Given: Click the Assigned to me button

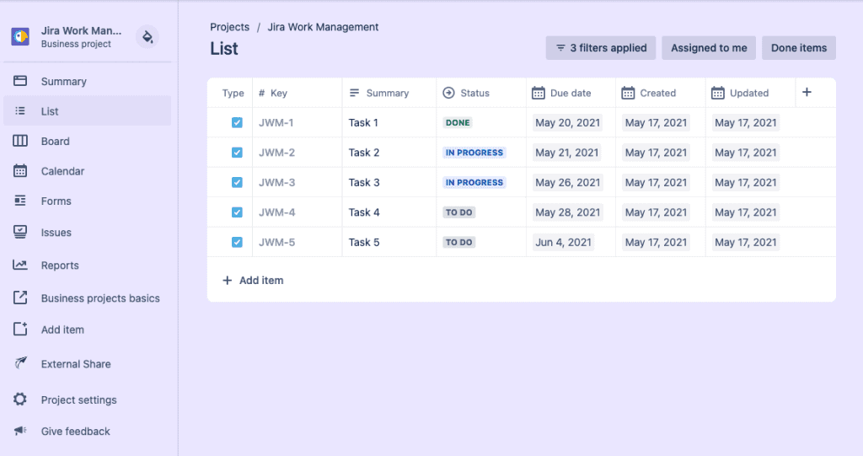Looking at the screenshot, I should [x=709, y=48].
